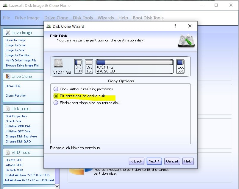The height and width of the screenshot is (189, 239).
Task: Click Attach VHD link
Action: [14, 165]
